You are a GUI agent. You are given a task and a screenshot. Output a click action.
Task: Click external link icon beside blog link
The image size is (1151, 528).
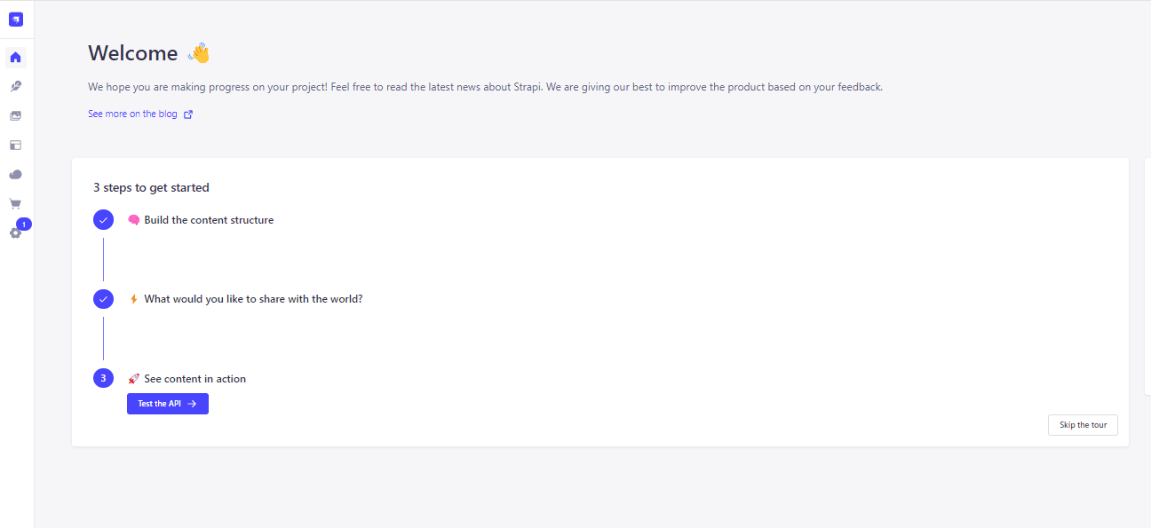(188, 114)
